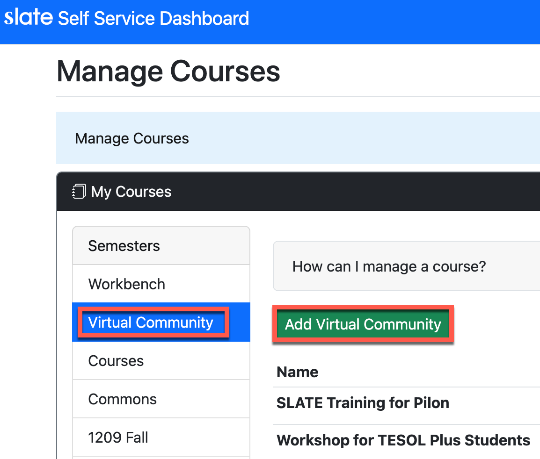Screen dimensions: 540x459
Task: Click the Add Virtual Community button
Action: click(363, 324)
